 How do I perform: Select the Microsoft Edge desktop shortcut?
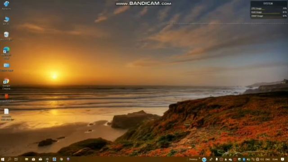tap(6, 53)
